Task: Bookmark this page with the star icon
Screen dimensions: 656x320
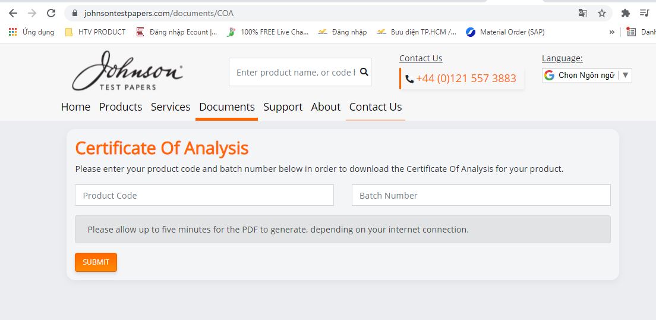Action: 602,13
